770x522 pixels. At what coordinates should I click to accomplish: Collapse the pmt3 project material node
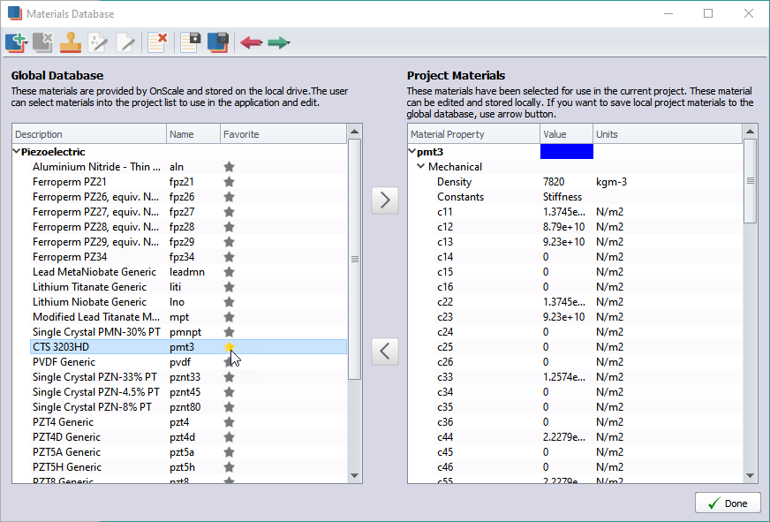click(x=412, y=151)
